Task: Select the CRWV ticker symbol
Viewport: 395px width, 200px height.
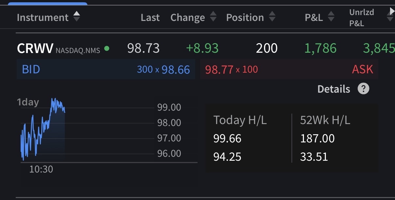Action: pos(35,49)
